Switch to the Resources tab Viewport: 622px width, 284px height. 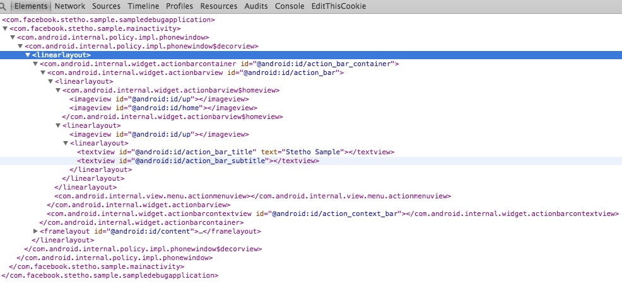click(x=218, y=6)
